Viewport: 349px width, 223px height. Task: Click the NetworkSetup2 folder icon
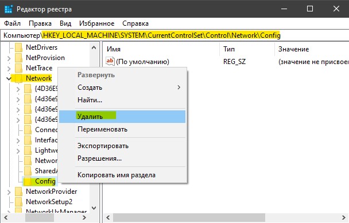[x=19, y=202]
